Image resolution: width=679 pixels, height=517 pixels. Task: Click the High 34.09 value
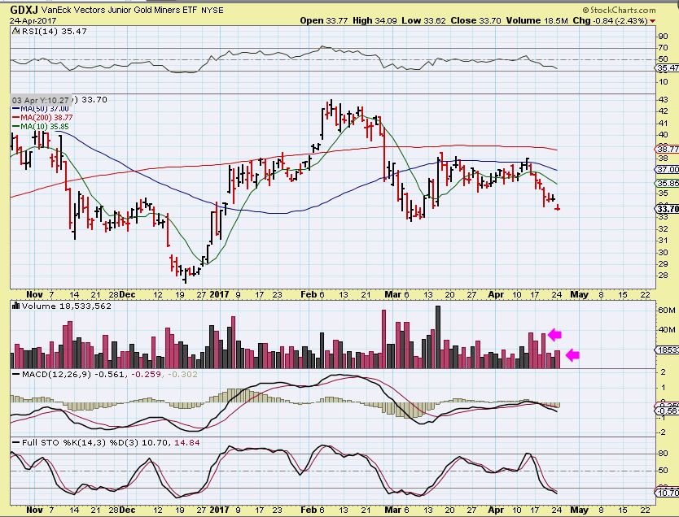pyautogui.click(x=375, y=20)
